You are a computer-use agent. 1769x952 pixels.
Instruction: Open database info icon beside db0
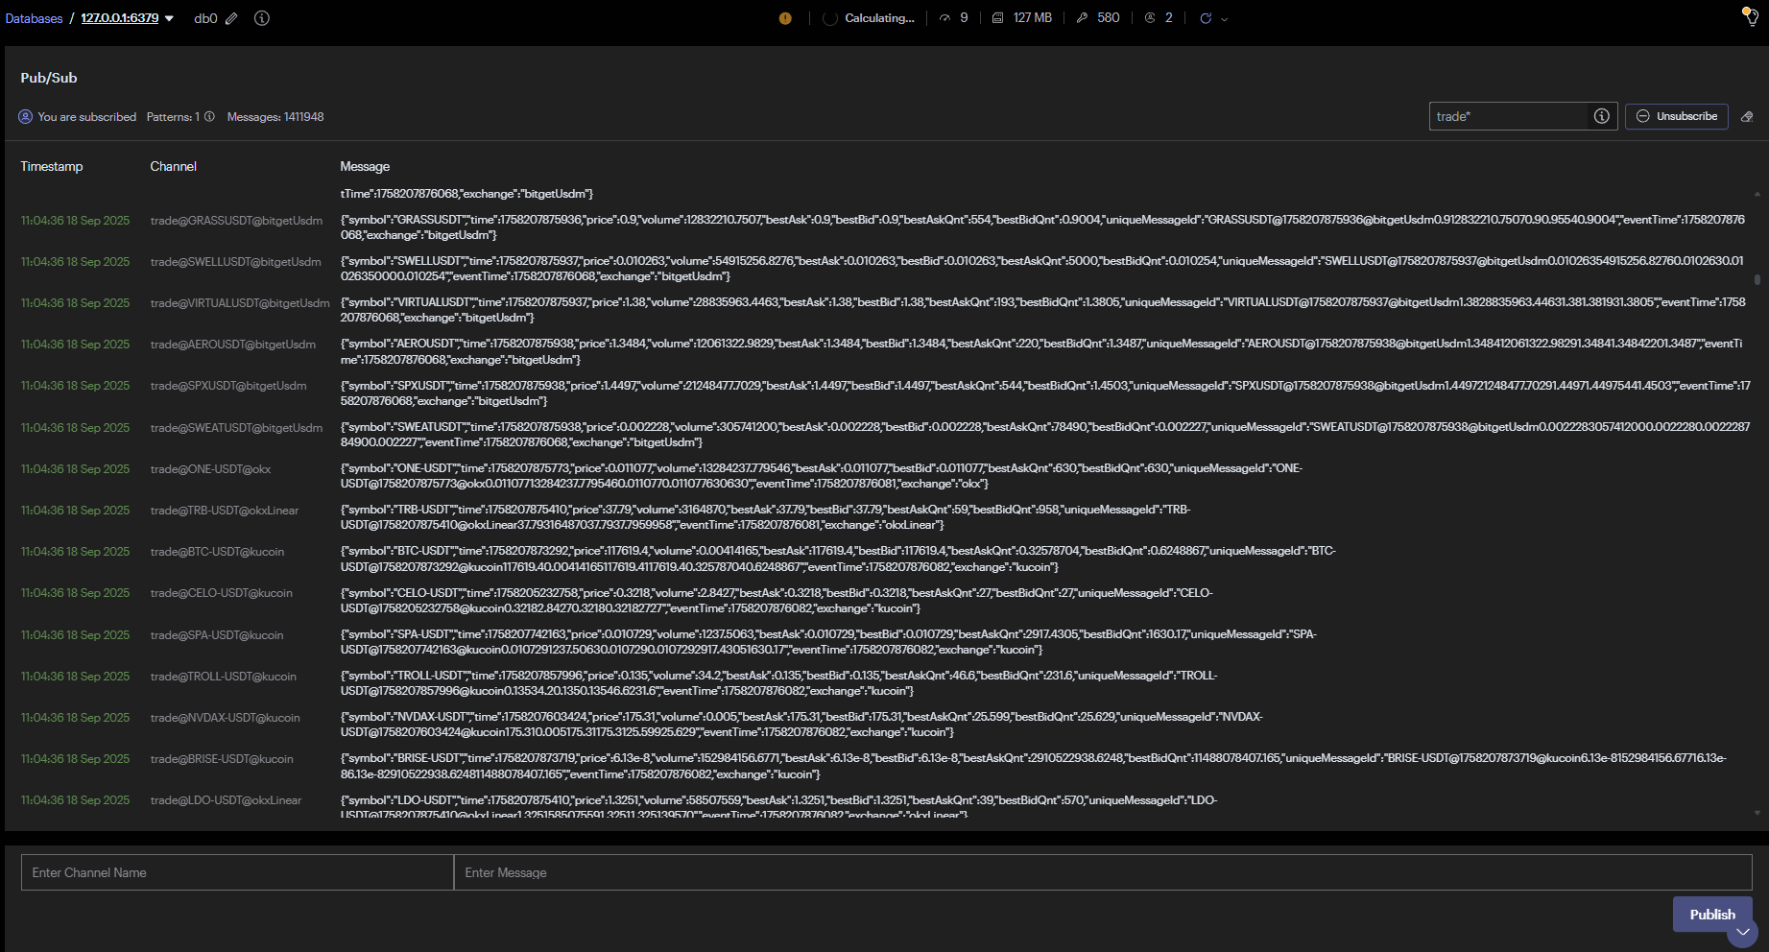(261, 18)
